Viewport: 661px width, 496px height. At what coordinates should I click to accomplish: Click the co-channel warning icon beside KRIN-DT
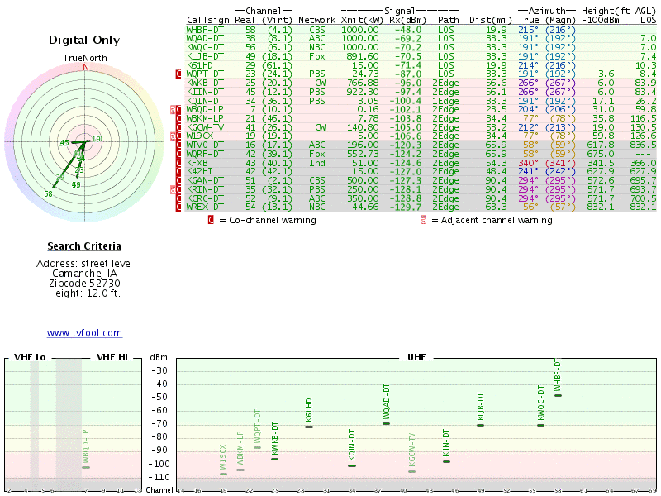(178, 189)
